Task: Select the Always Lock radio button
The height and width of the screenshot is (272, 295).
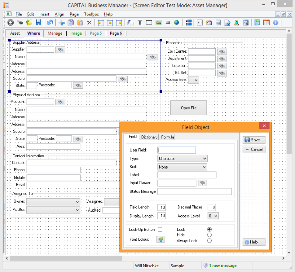Action: tap(209, 241)
